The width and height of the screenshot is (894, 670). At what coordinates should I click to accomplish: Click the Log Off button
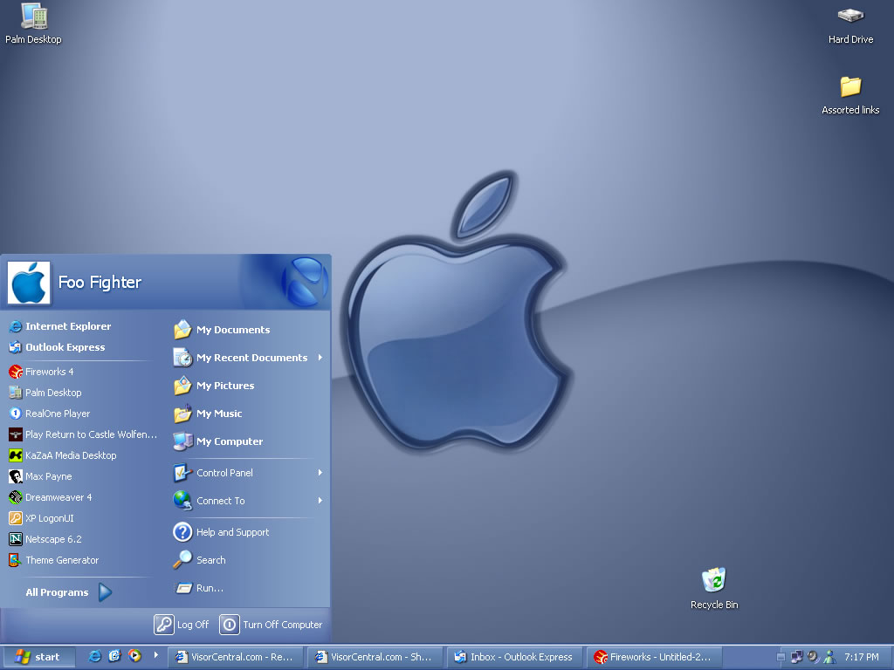coord(182,625)
